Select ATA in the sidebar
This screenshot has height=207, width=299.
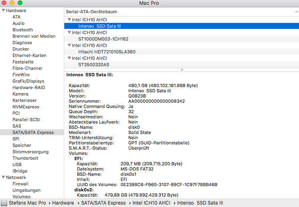[x=16, y=17]
